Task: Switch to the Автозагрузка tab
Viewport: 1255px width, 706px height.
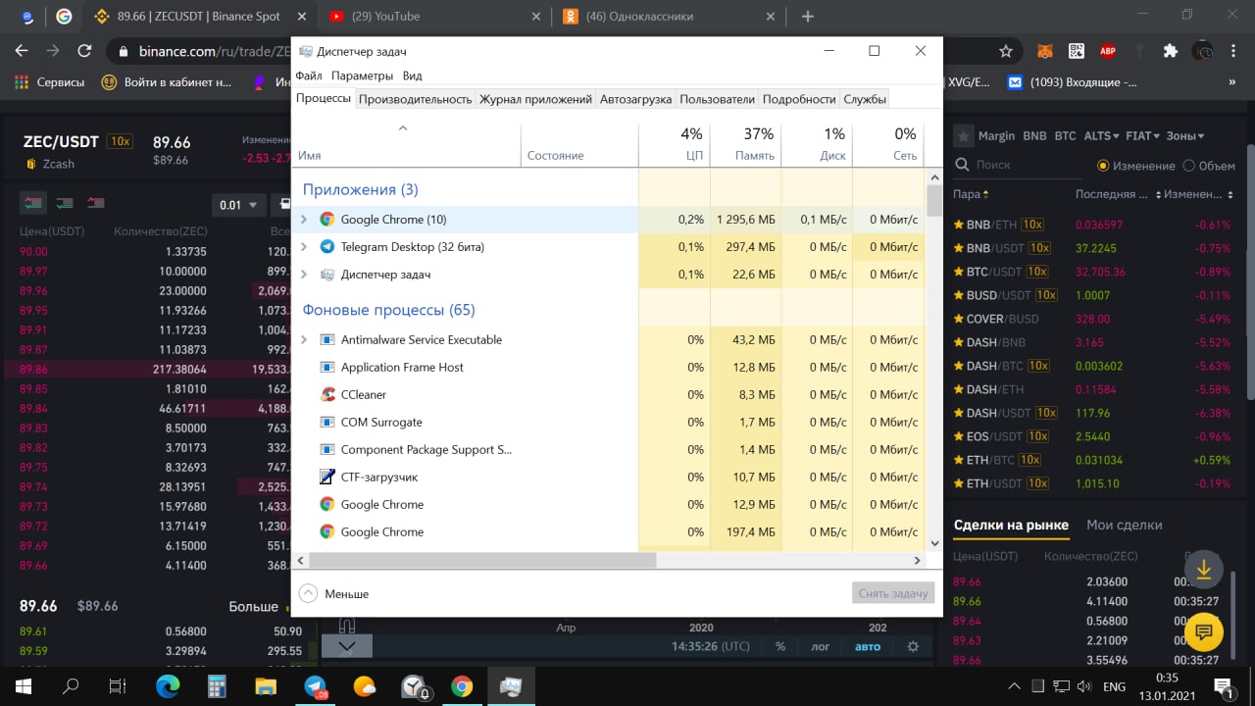Action: [636, 99]
